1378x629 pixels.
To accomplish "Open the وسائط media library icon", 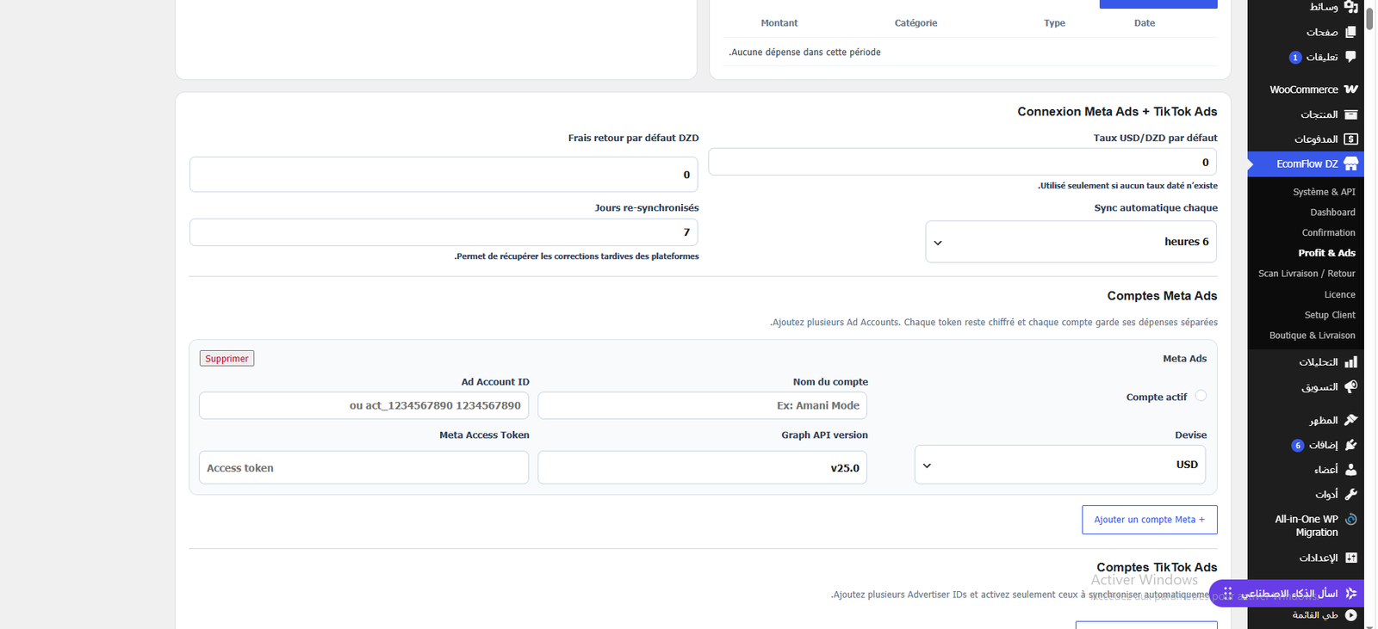I will click(x=1350, y=7).
